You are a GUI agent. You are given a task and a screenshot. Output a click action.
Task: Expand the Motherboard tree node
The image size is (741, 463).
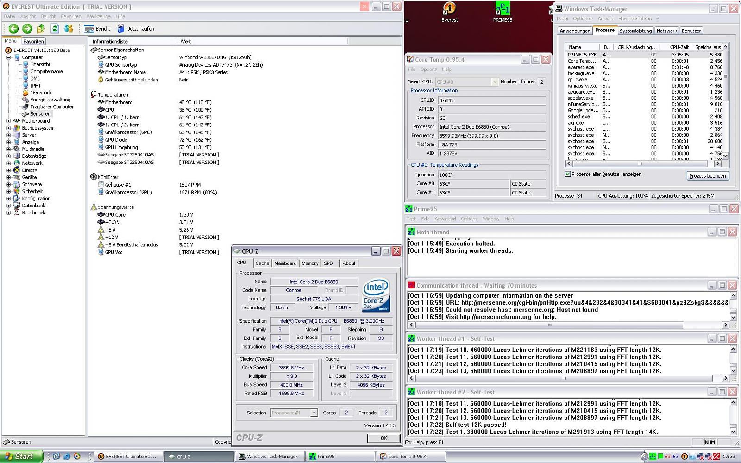(8, 121)
